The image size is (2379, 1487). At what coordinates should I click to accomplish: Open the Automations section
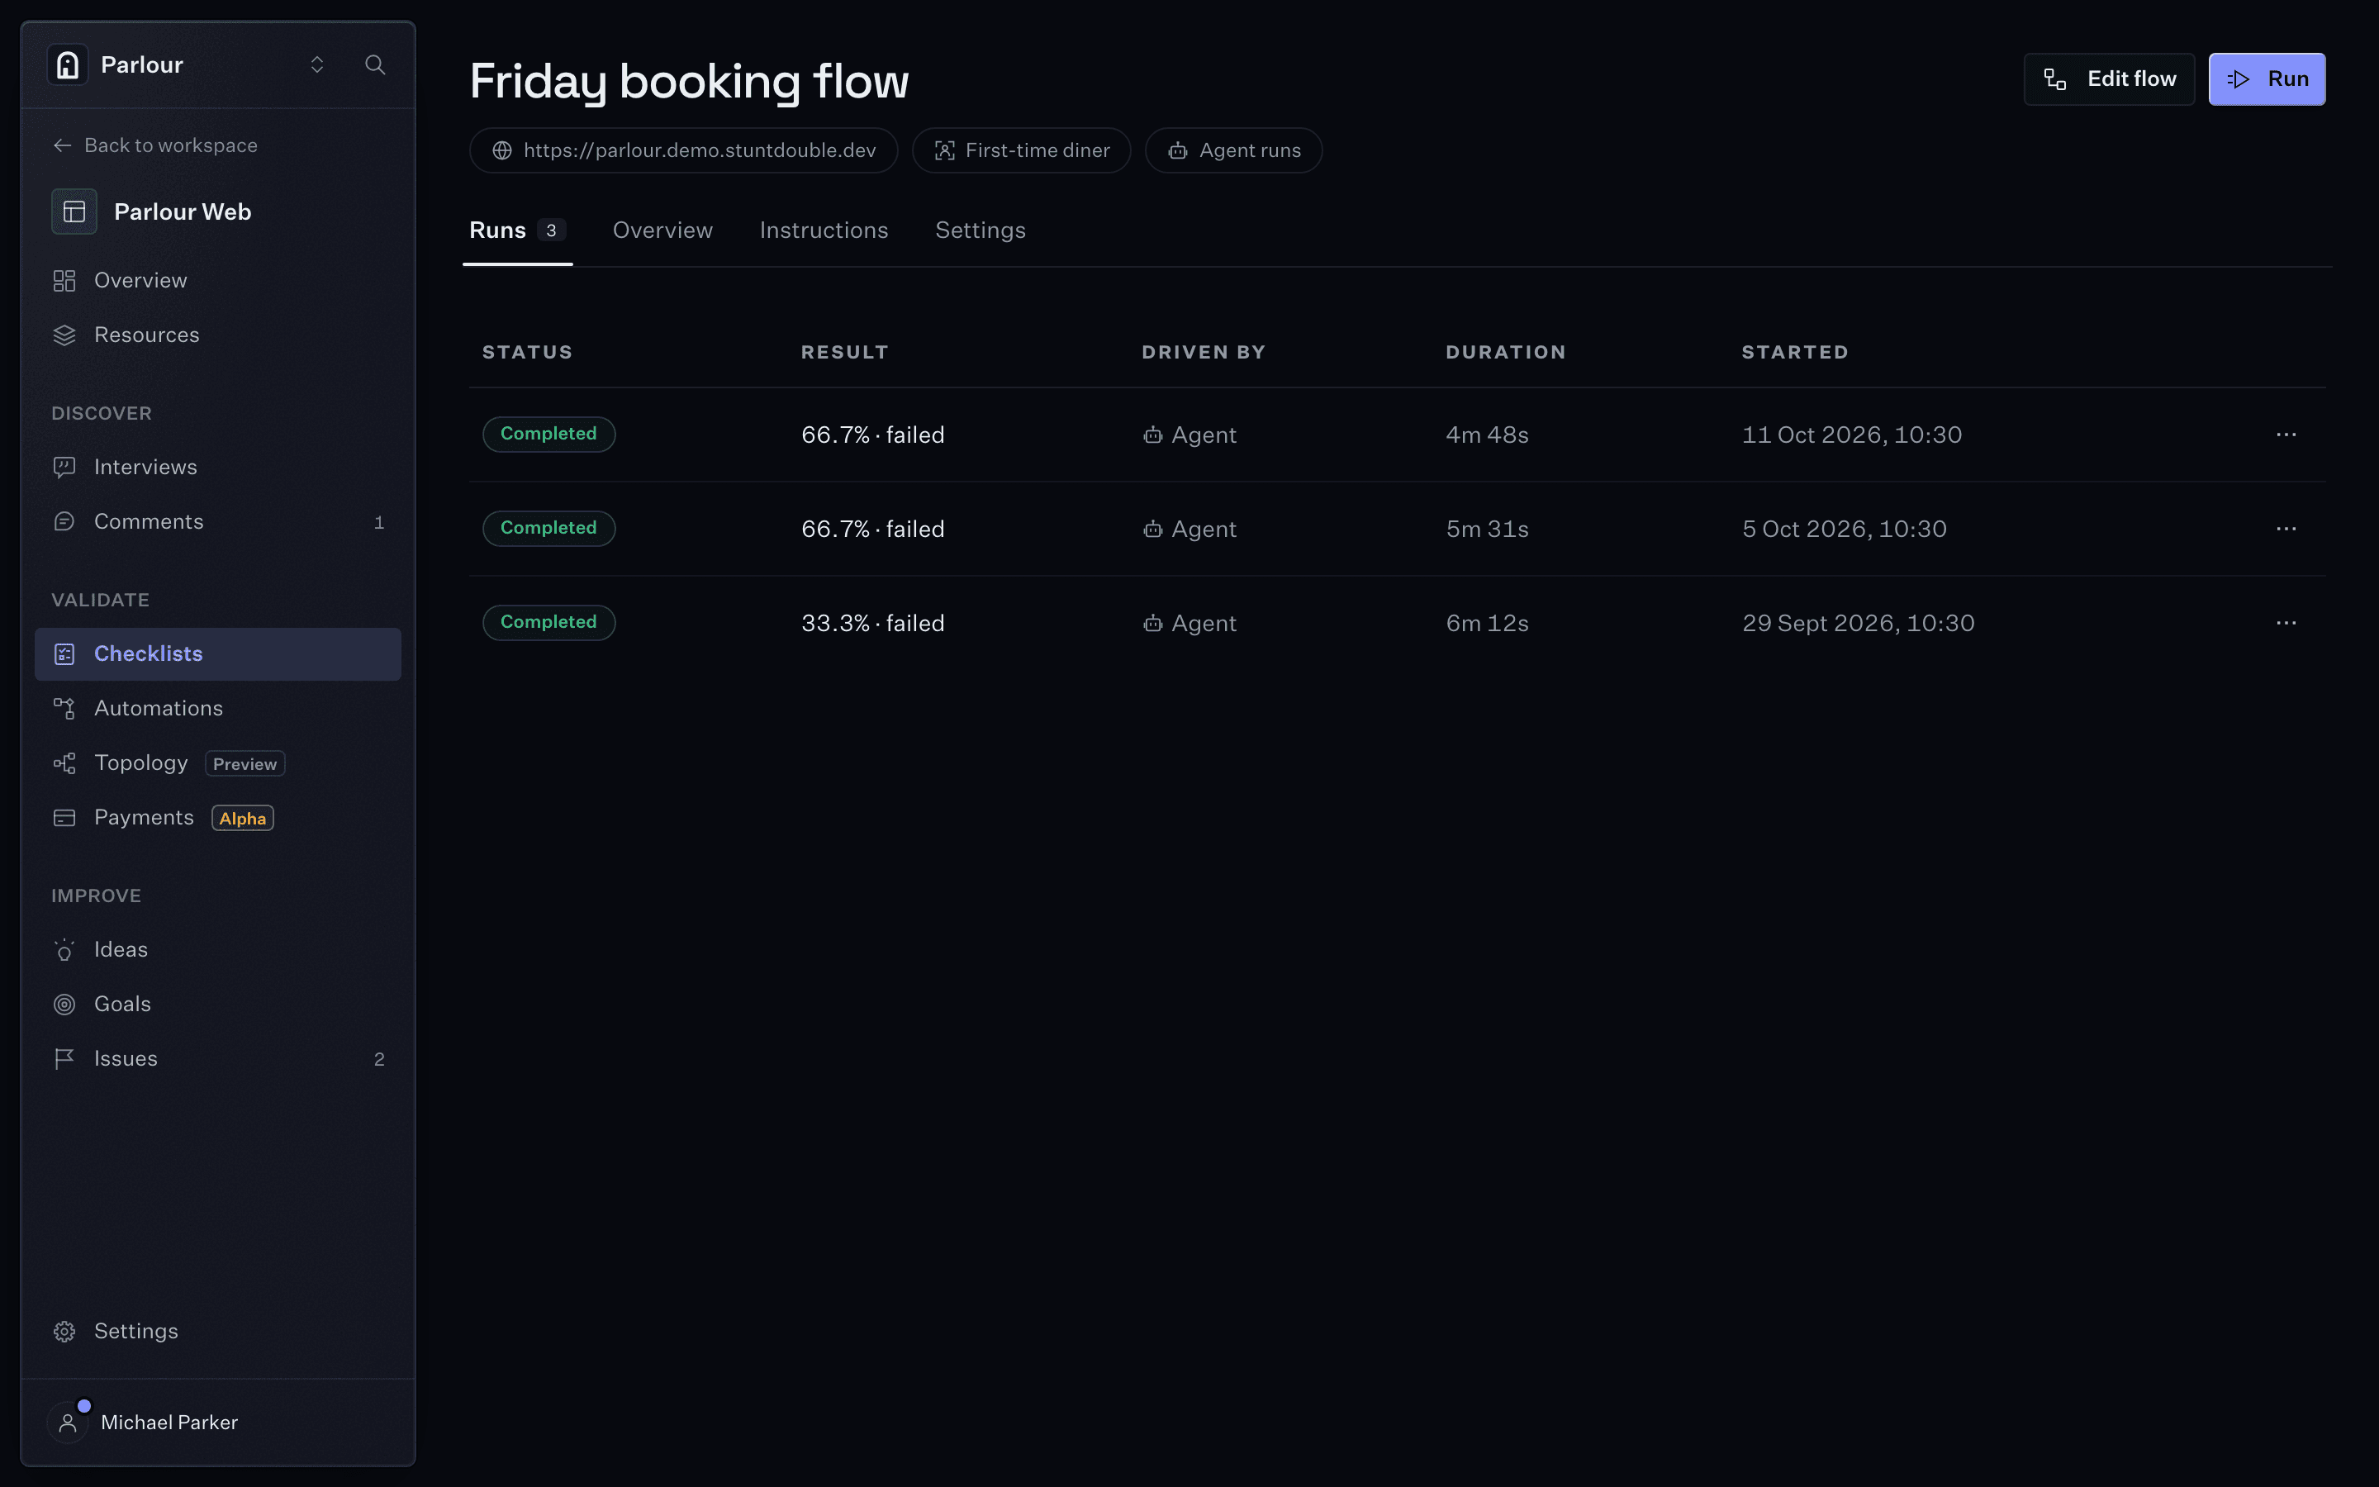pos(217,708)
